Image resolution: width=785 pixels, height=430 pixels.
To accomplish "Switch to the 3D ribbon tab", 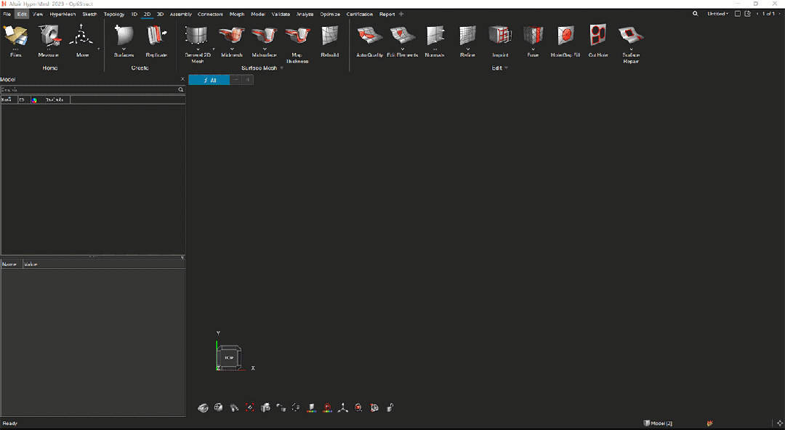I will click(160, 14).
